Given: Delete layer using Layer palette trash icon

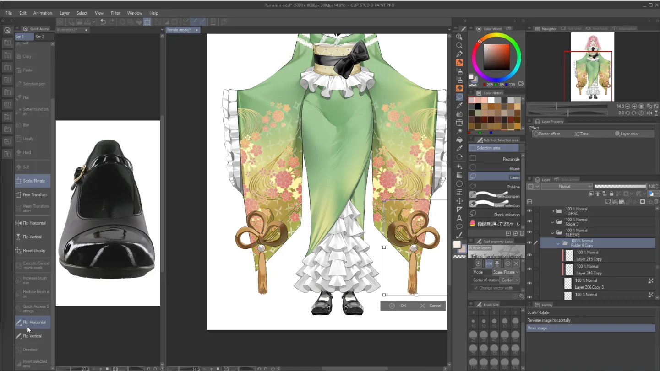Looking at the screenshot, I should tap(656, 202).
